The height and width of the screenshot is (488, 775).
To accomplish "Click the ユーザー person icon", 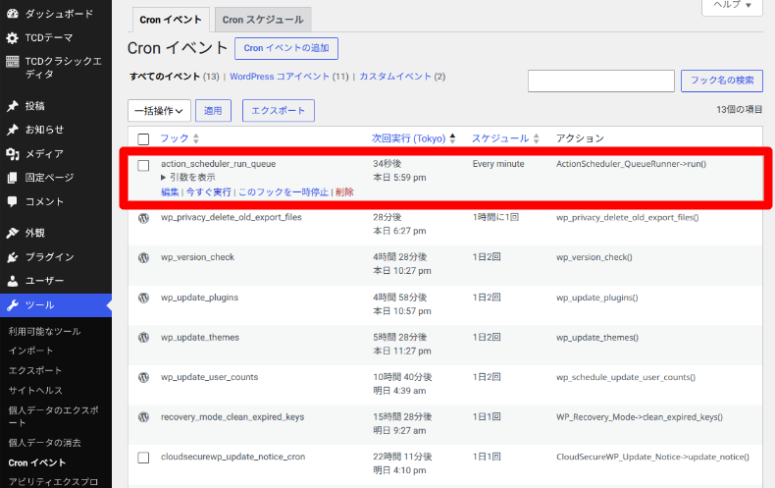I will [13, 281].
